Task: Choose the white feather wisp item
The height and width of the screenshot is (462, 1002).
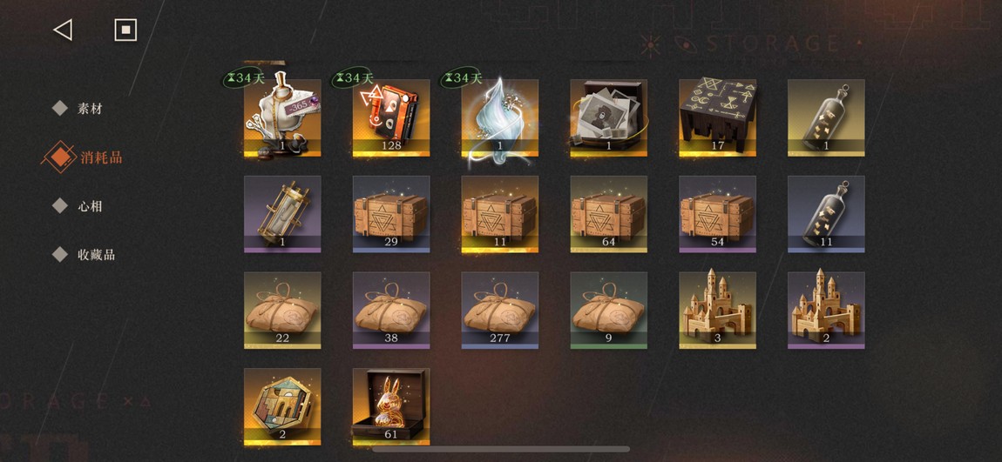Action: [x=500, y=118]
